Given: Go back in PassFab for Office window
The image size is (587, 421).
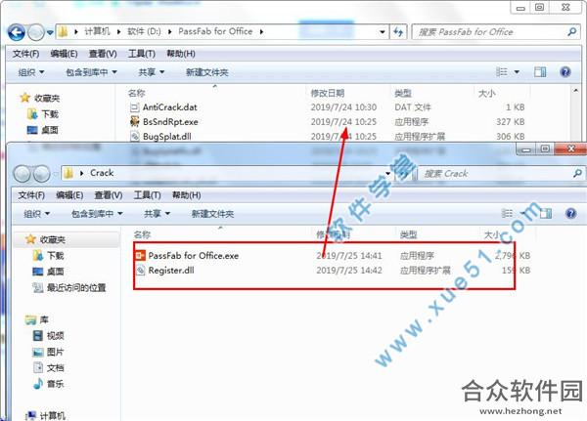Looking at the screenshot, I should coord(17,32).
